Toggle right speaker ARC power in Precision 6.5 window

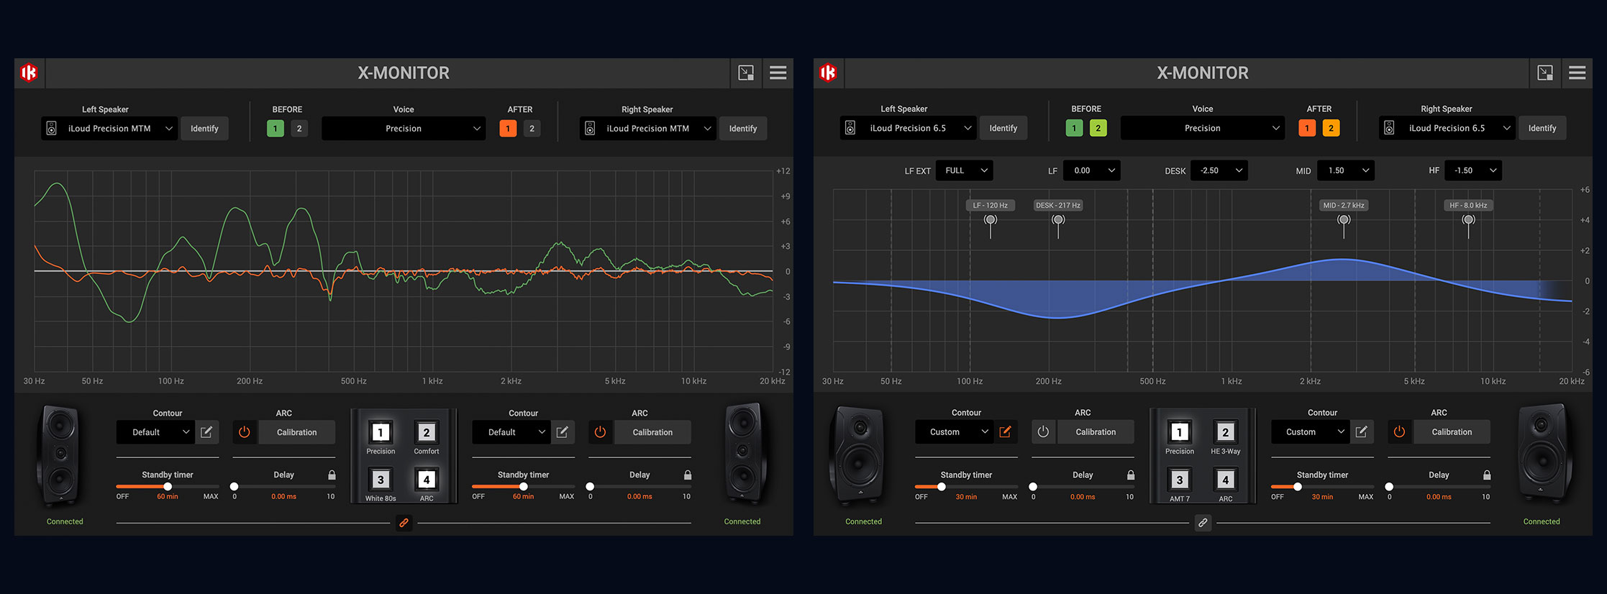(1399, 431)
